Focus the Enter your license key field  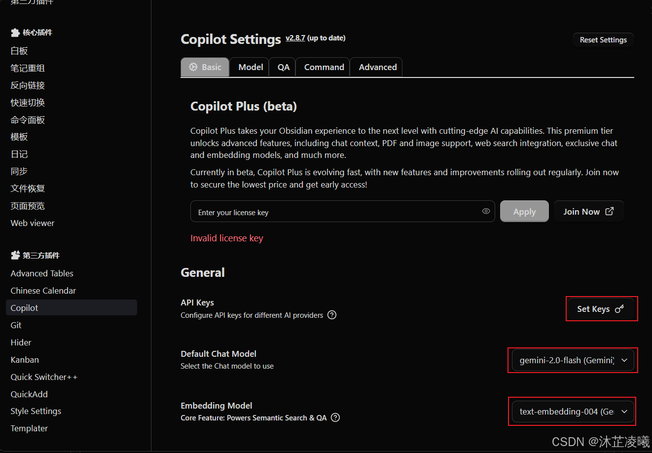342,211
